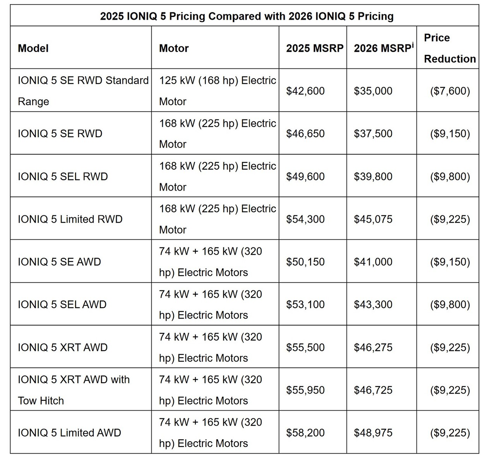Screen dimensions: 487x464
Task: Click the Motor column header
Action: click(x=174, y=48)
